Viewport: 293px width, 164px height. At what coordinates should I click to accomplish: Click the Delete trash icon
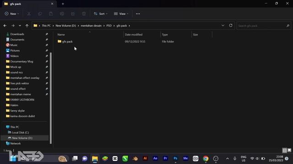coord(84,14)
